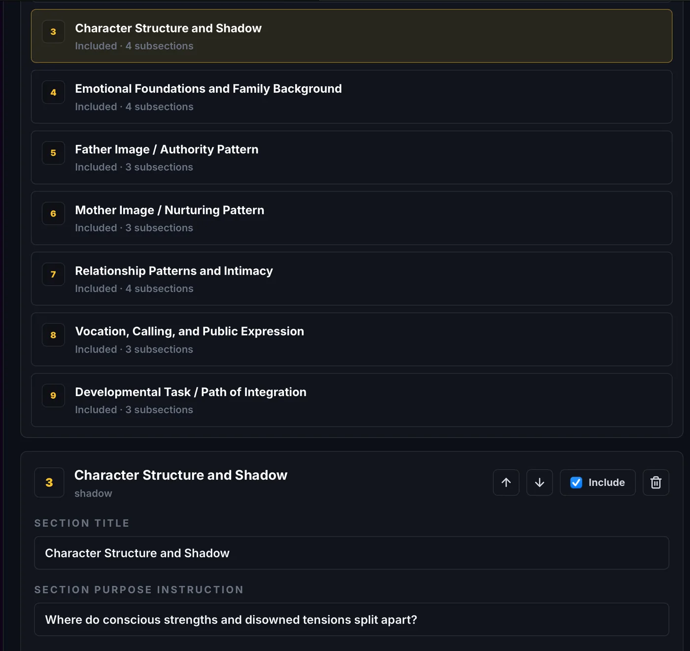
Task: Select Vocation, Calling, and Public Expression section
Action: click(x=351, y=339)
